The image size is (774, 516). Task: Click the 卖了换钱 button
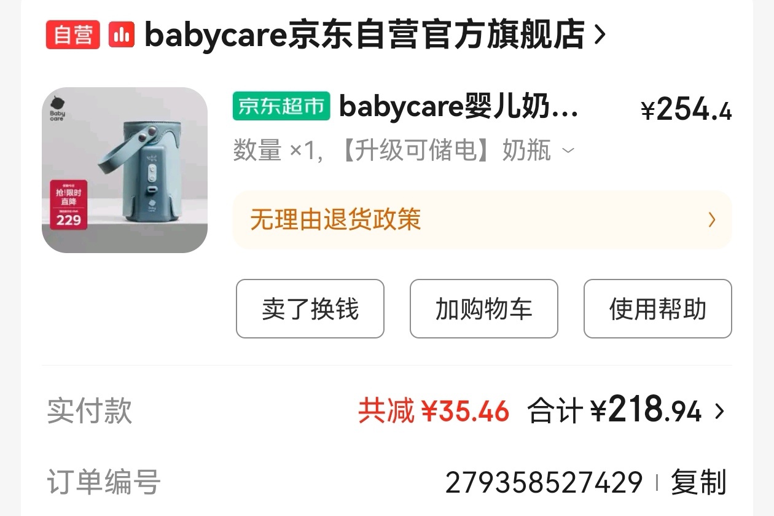pyautogui.click(x=310, y=309)
